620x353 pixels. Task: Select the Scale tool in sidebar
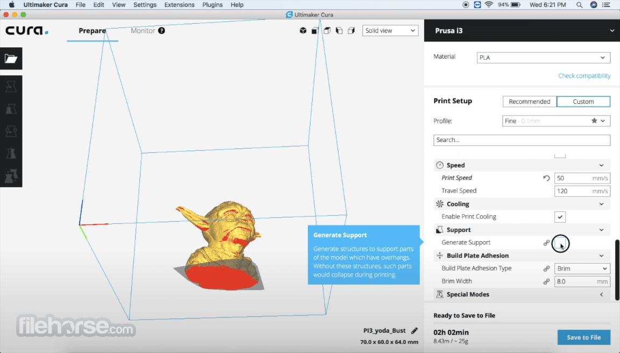point(11,109)
